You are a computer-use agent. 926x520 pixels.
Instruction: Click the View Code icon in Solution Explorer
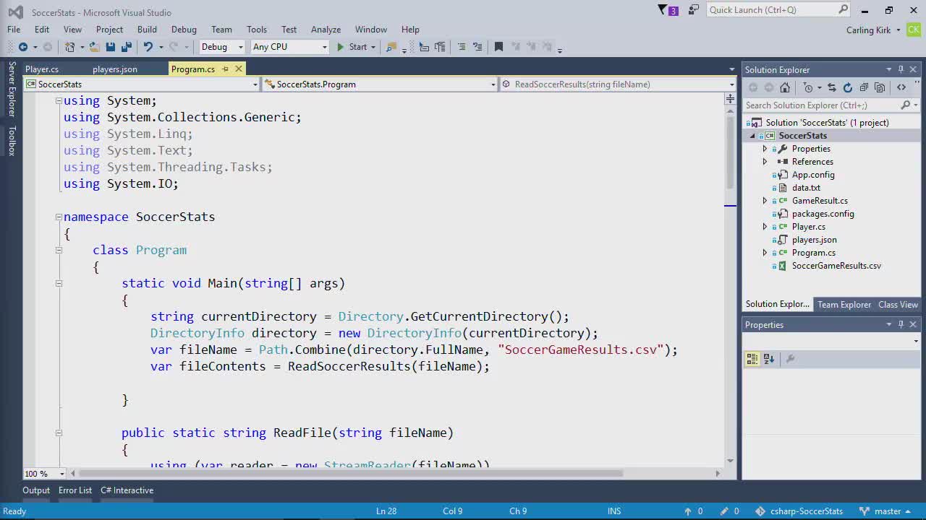click(x=901, y=87)
